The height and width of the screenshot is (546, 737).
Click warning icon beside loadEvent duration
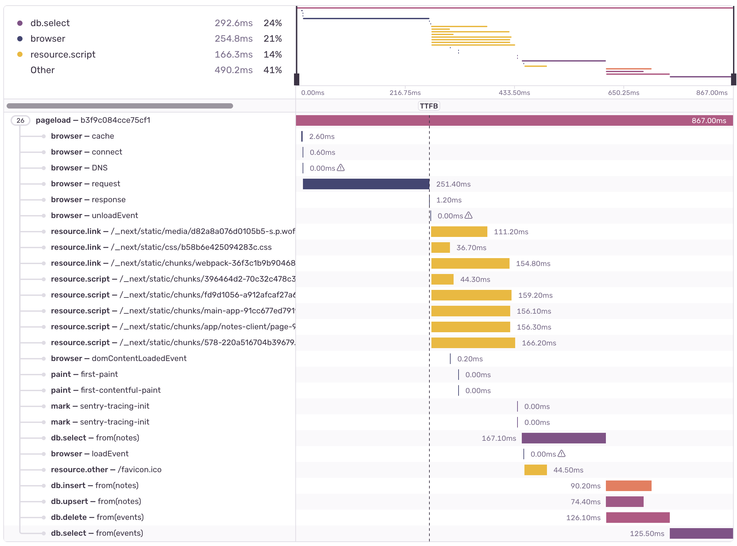(x=562, y=454)
